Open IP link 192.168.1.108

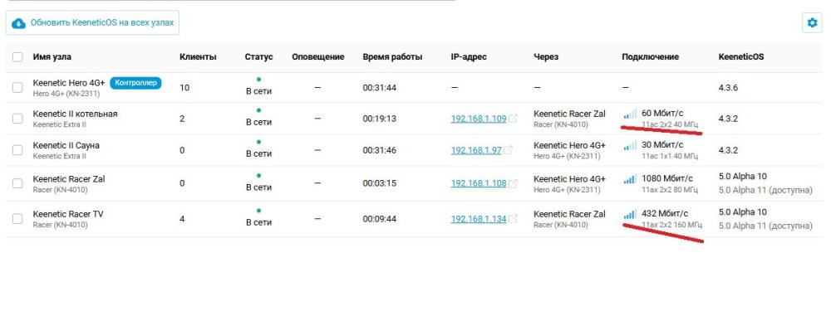479,183
